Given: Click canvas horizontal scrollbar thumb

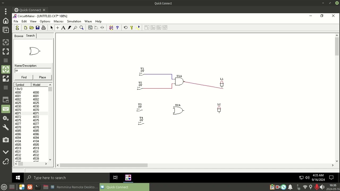Looking at the screenshot, I should coord(104,165).
